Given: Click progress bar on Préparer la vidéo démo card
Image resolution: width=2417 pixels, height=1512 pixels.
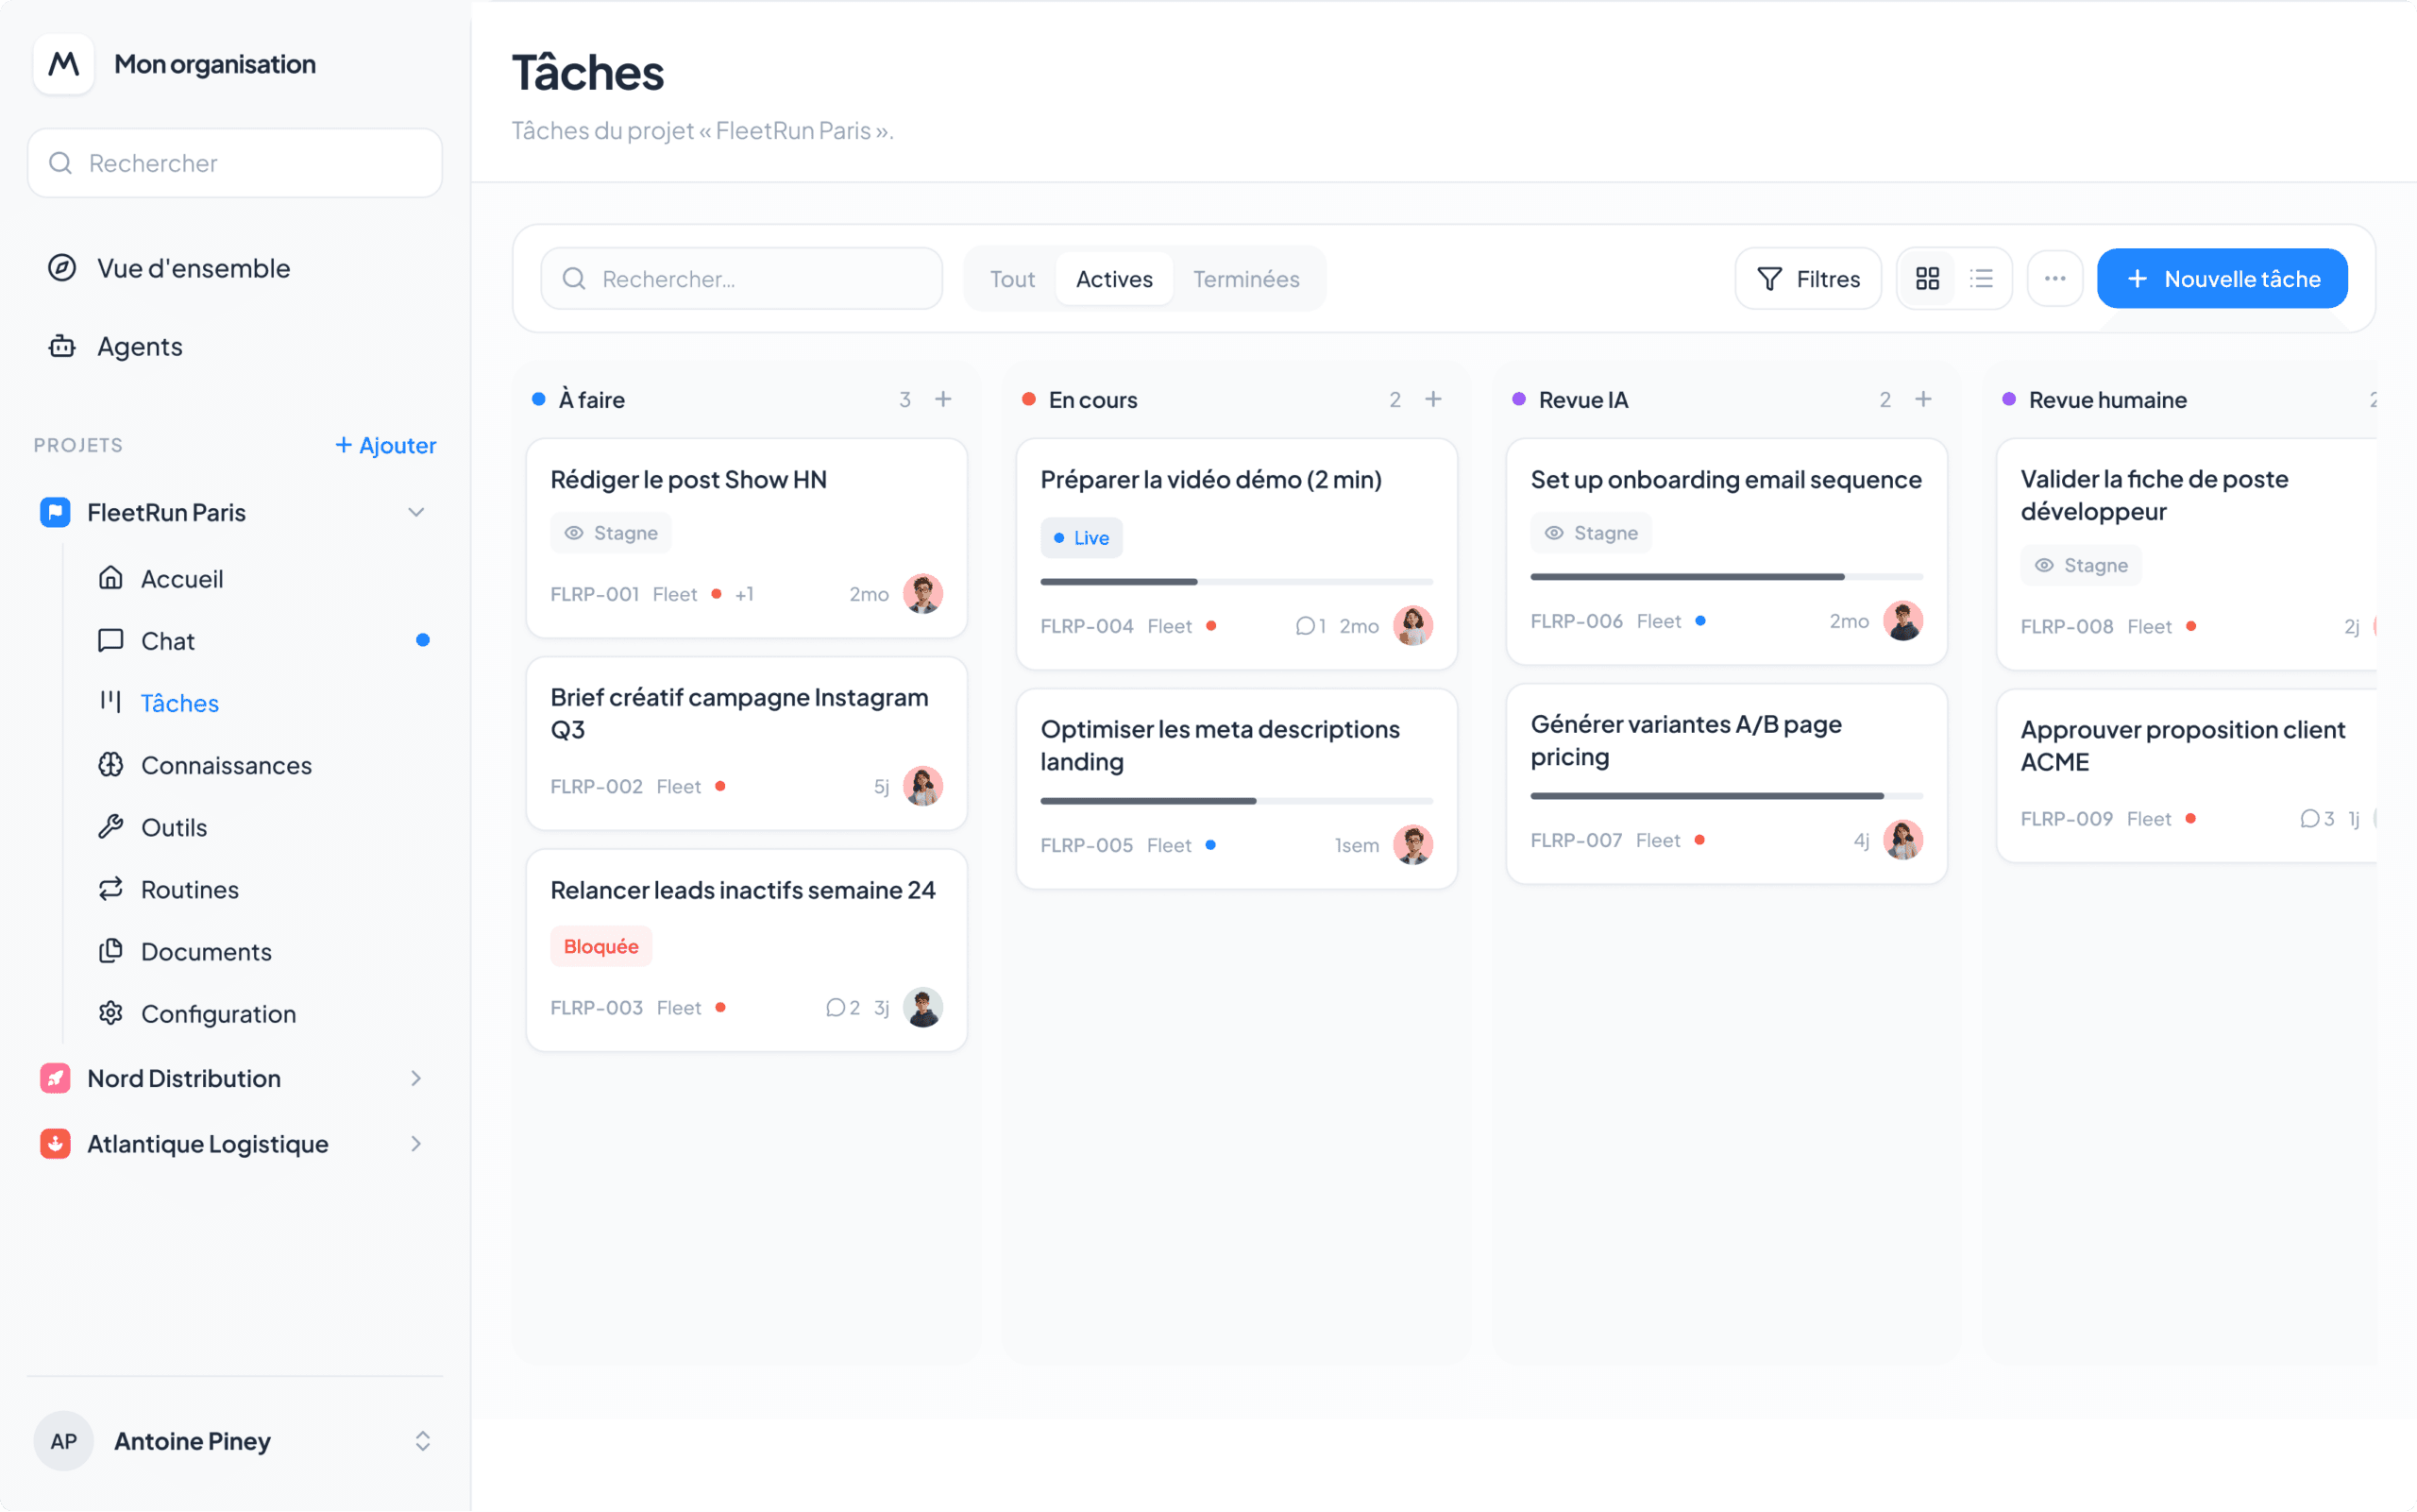Looking at the screenshot, I should coord(1237,582).
